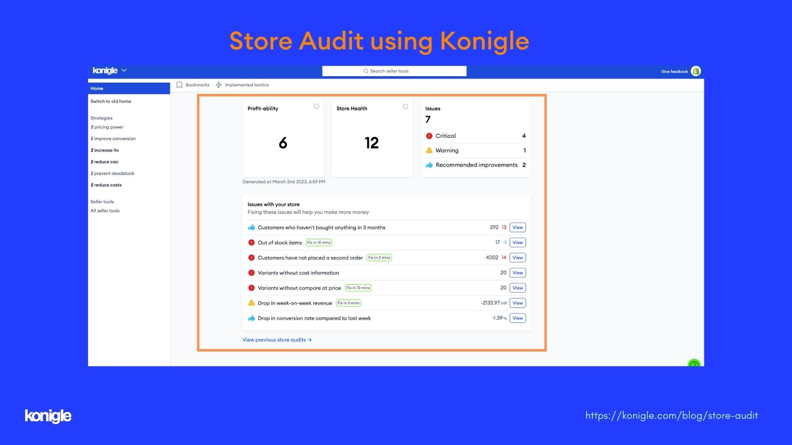Click the Recommended improvements thumbs-up icon
The image size is (792, 445).
429,165
